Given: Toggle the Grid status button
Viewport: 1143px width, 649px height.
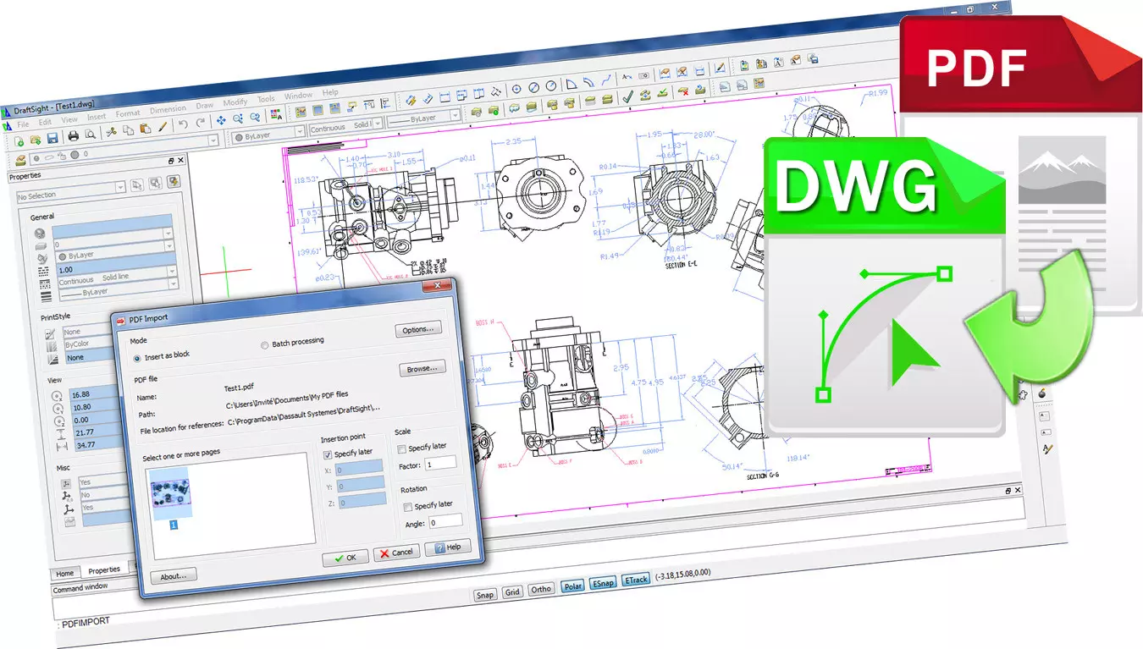Looking at the screenshot, I should point(512,592).
